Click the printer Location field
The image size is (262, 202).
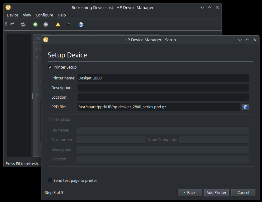point(163,97)
